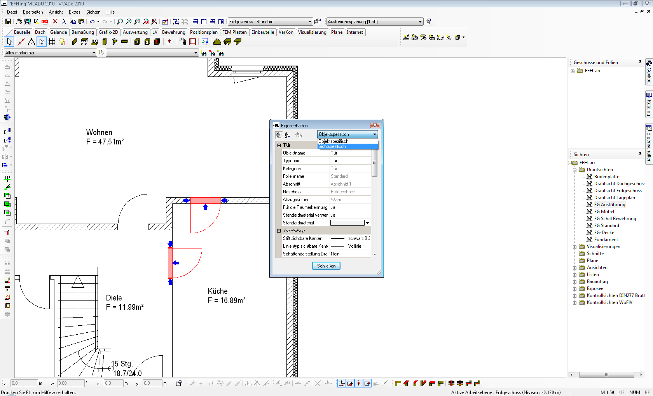The width and height of the screenshot is (653, 396).
Task: Click the Print icon in toolbar
Action: tap(19, 21)
